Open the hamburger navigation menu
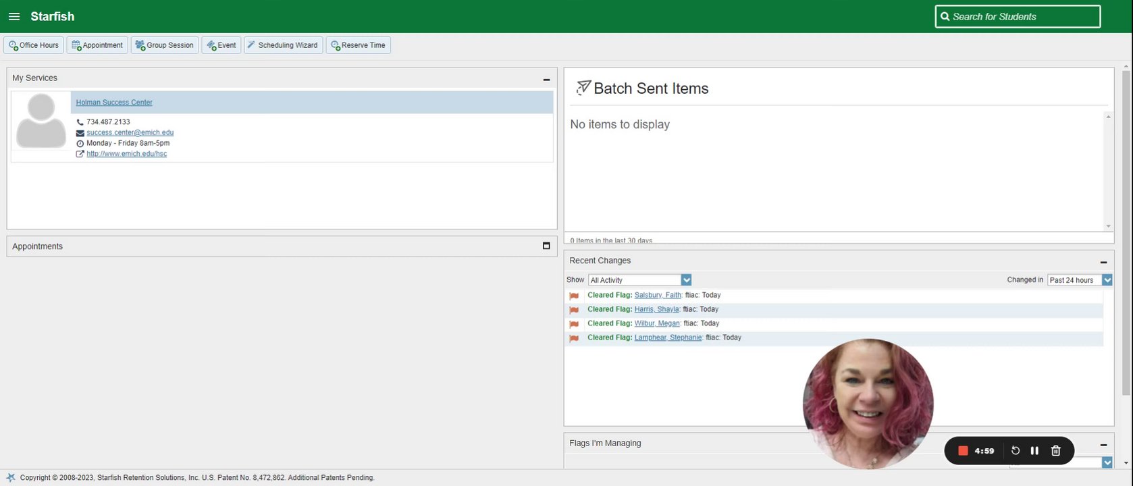This screenshot has width=1133, height=486. coord(14,16)
